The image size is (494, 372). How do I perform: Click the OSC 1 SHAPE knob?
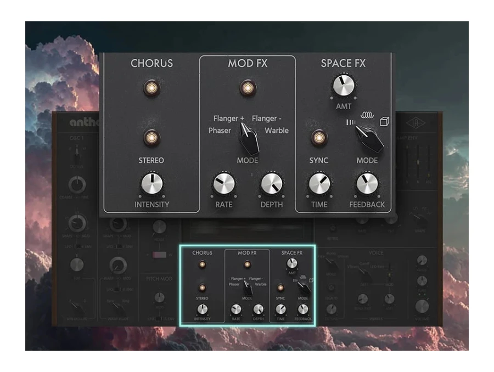point(77,223)
